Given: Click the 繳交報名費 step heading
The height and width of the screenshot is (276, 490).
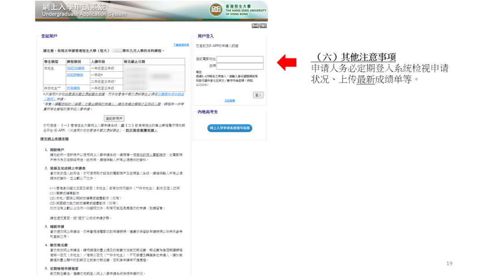Looking at the screenshot, I should pos(59,245).
